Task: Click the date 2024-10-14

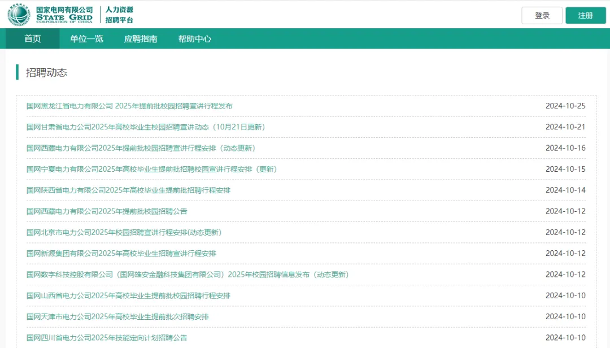Action: point(565,190)
